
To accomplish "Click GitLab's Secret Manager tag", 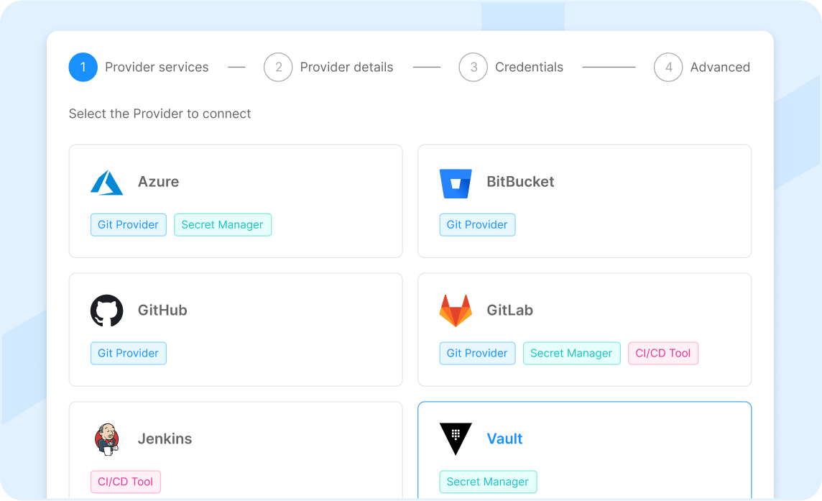I will pos(571,353).
